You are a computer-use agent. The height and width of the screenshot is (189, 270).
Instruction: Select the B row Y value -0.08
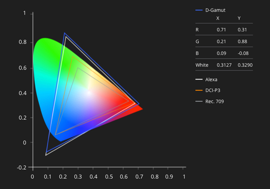coord(243,53)
